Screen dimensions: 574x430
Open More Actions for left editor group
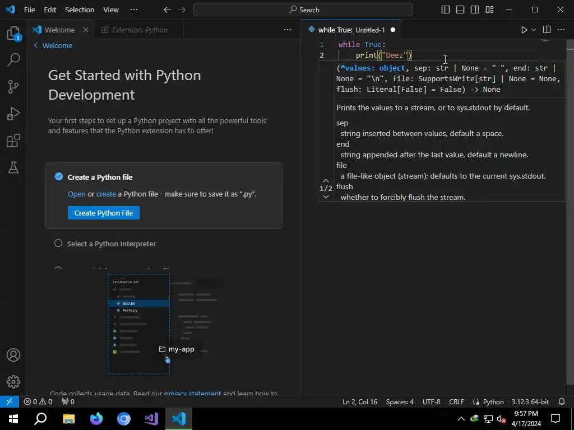288,30
